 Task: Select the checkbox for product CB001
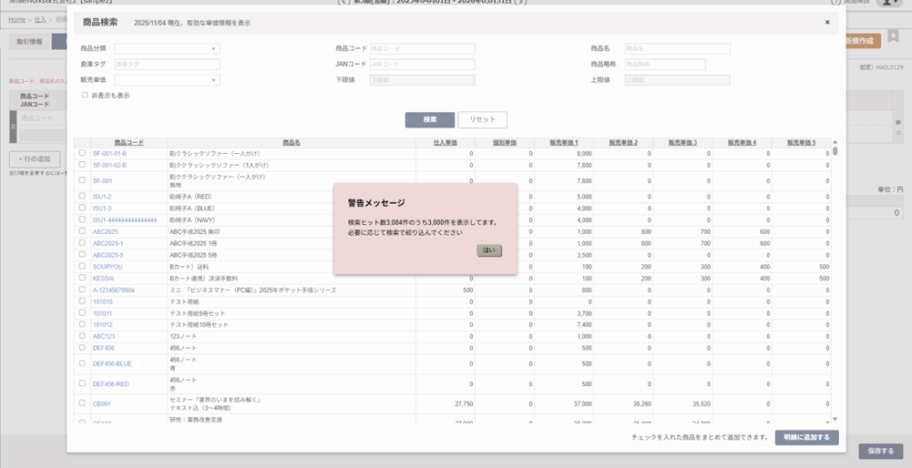[82, 403]
